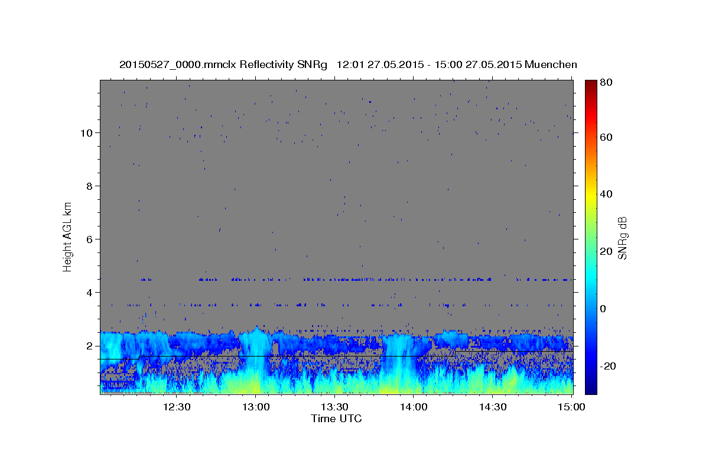Click the "Time UTC" axis label
This screenshot has height=473, width=709.
(x=336, y=419)
